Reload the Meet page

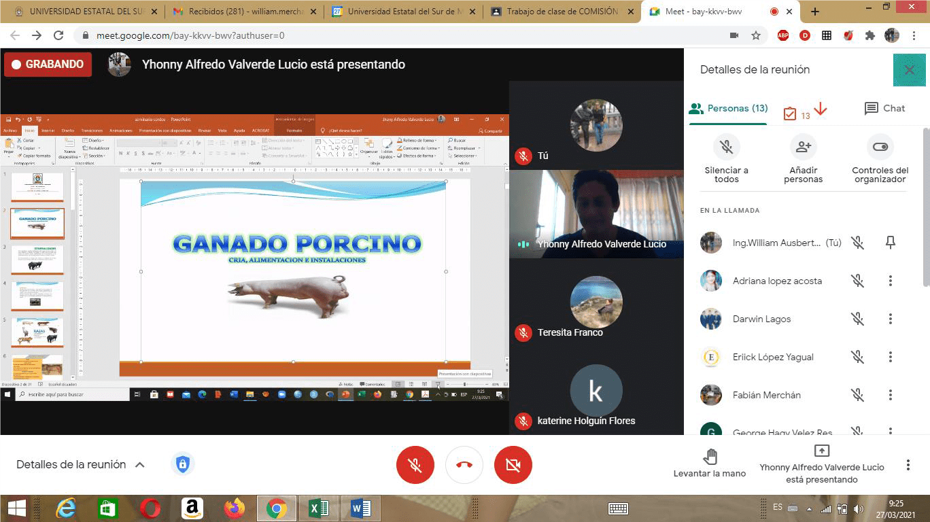(x=58, y=35)
